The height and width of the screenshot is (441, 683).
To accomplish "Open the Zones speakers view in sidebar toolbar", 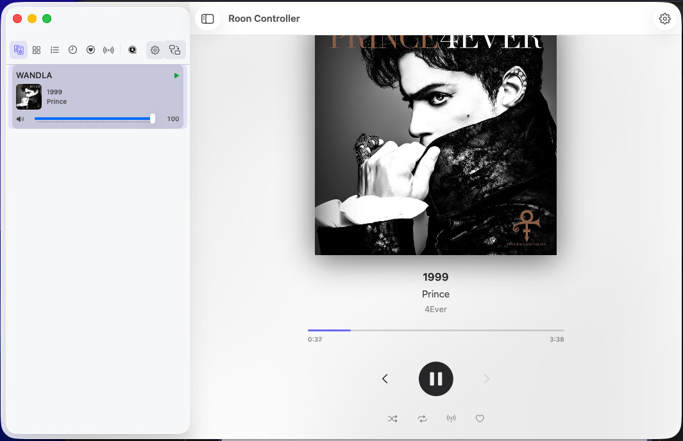I will [x=19, y=49].
